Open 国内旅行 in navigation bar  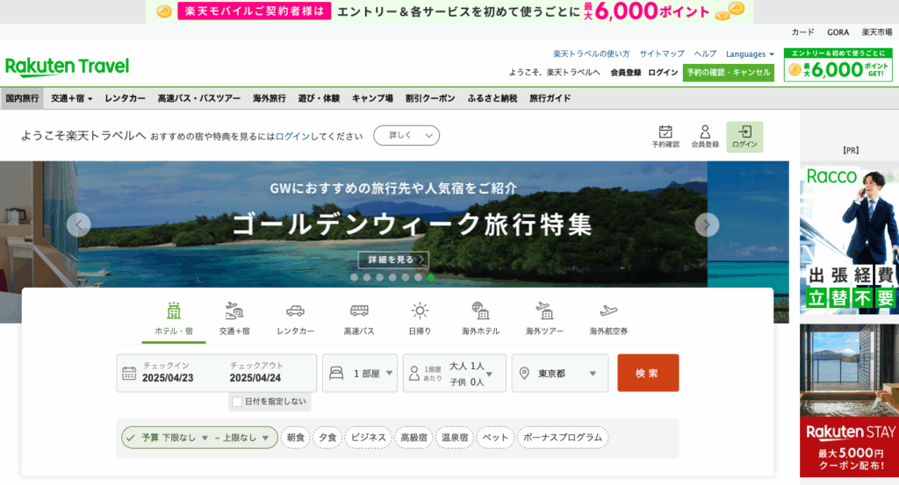coord(22,98)
